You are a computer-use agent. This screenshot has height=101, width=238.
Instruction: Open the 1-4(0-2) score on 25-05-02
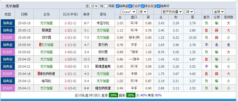point(70,52)
